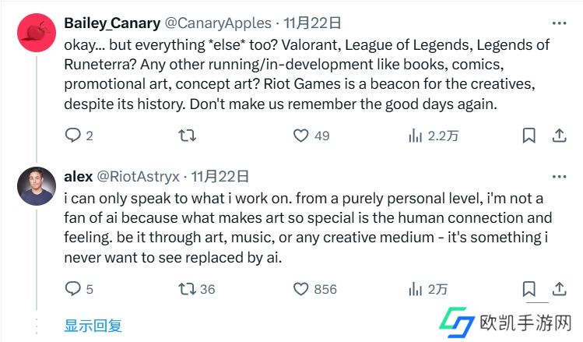Retweet Bailey_Canary's post
This screenshot has width=583, height=342.
[x=188, y=136]
